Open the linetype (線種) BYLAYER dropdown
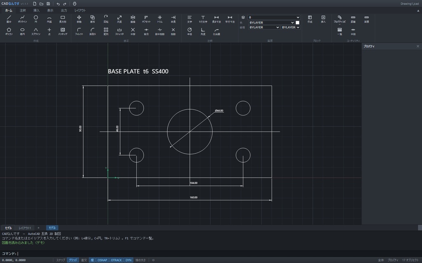The image size is (422, 263). pos(264,28)
